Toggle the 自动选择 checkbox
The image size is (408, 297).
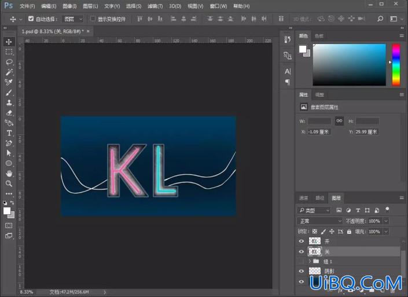[31, 19]
